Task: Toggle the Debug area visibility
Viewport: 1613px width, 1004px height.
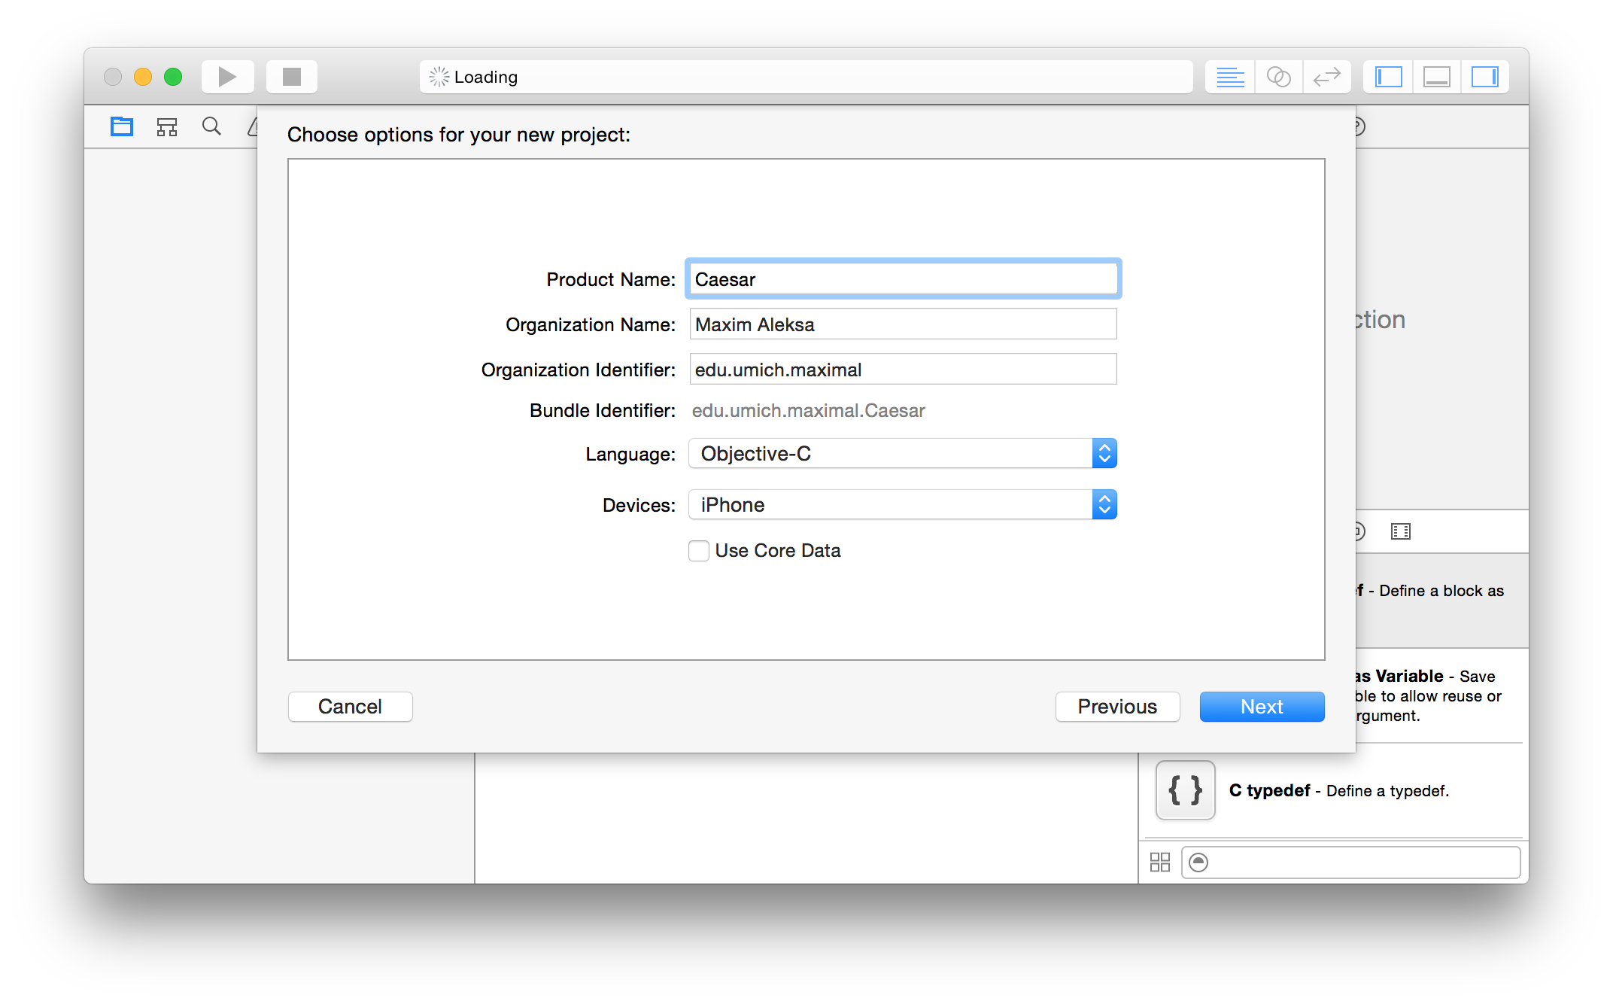Action: pos(1437,77)
